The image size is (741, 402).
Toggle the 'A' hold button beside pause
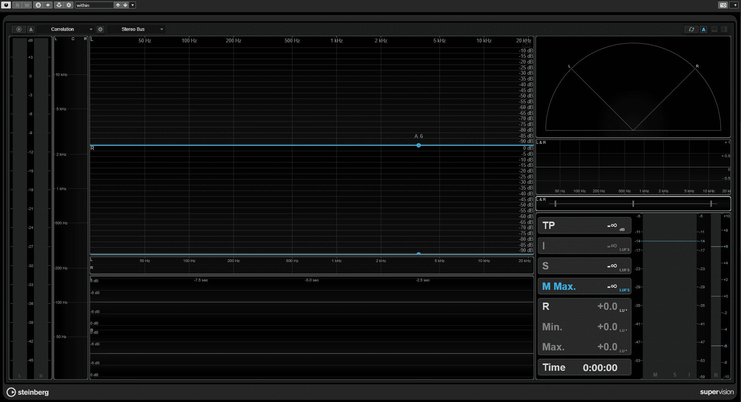(x=31, y=29)
